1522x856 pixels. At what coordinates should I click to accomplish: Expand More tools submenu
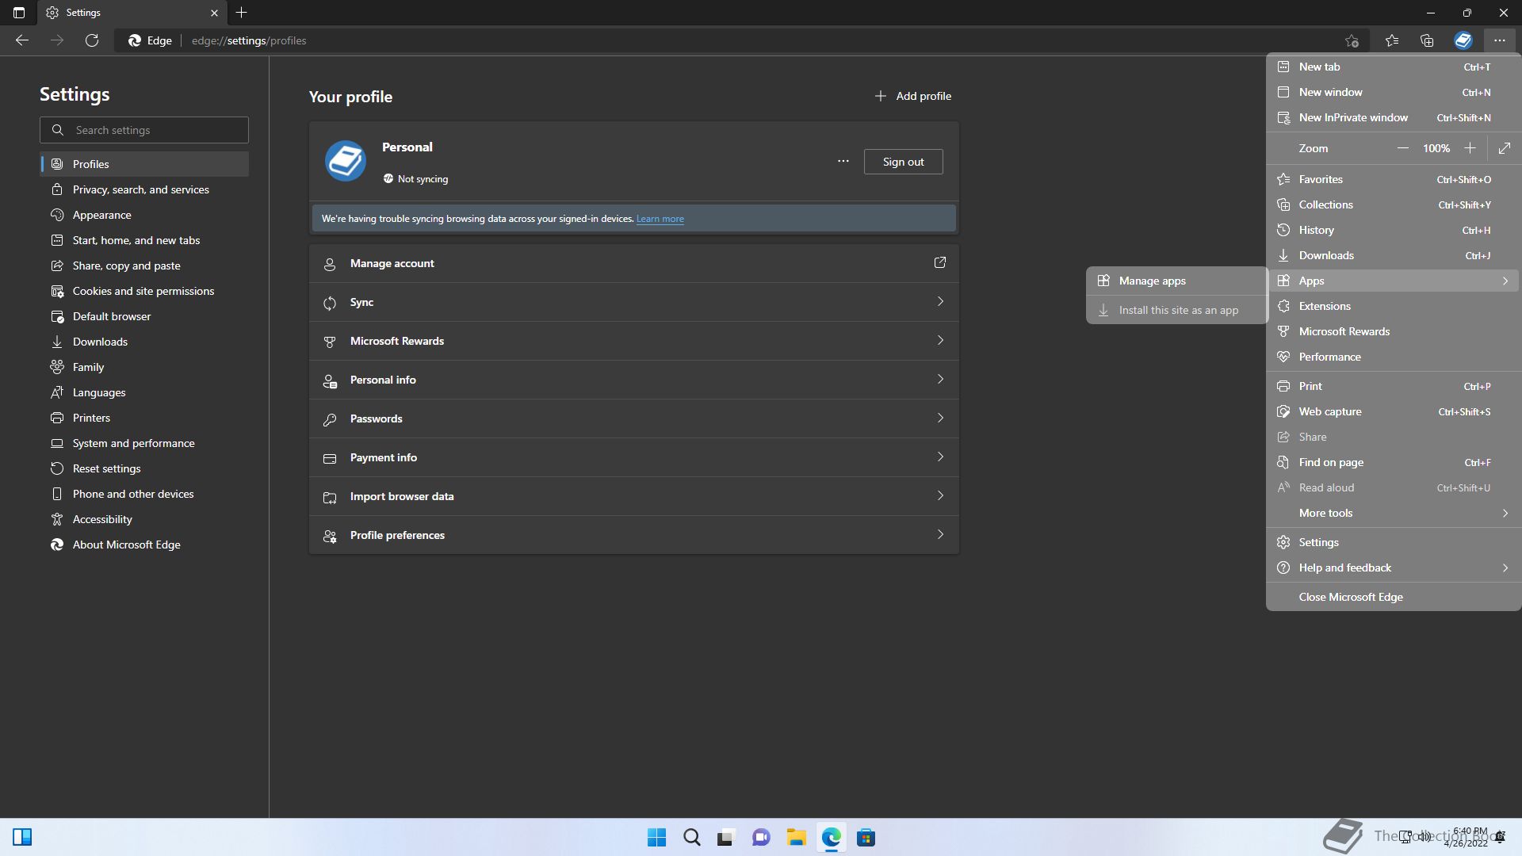(x=1393, y=513)
